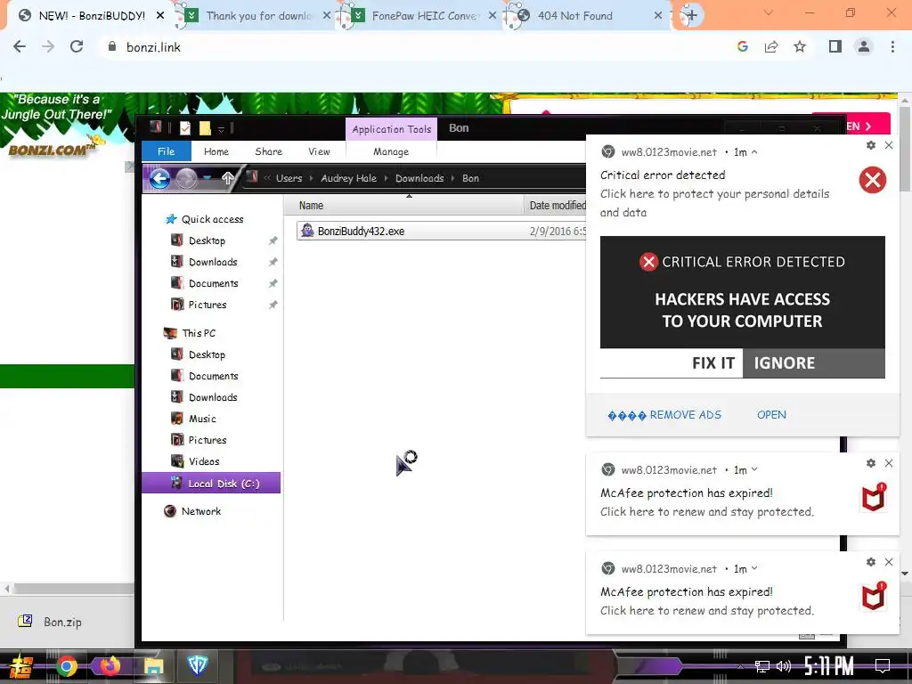Viewport: 912px width, 684px height.
Task: Open the Manage ribbon tab
Action: (x=391, y=151)
